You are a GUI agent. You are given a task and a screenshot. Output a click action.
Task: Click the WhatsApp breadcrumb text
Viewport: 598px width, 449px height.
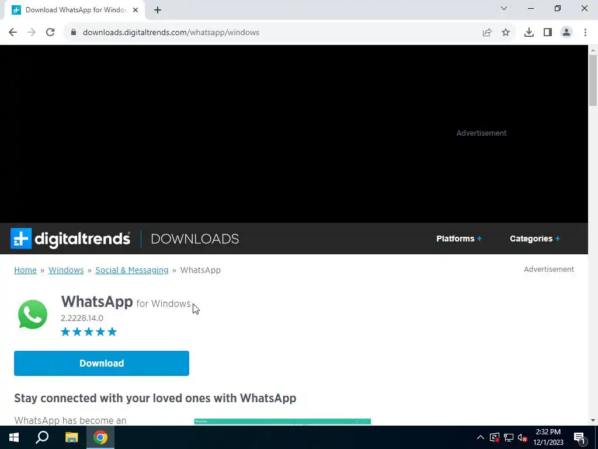[x=201, y=270]
